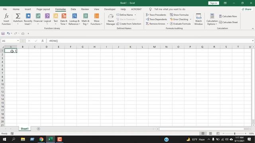The width and height of the screenshot is (255, 143).
Task: Open the Windows Start menu
Action: coord(4,139)
